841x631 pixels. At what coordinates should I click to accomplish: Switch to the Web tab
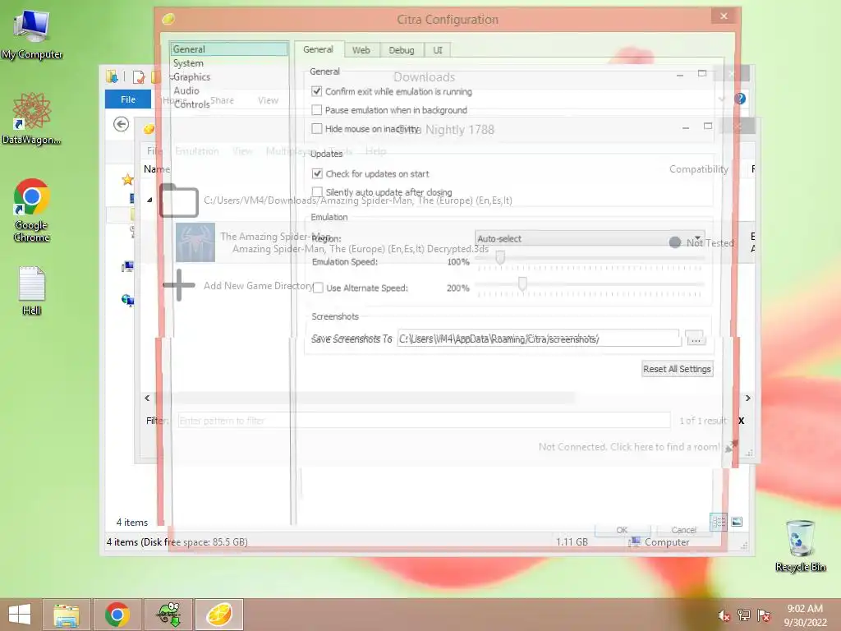(361, 50)
